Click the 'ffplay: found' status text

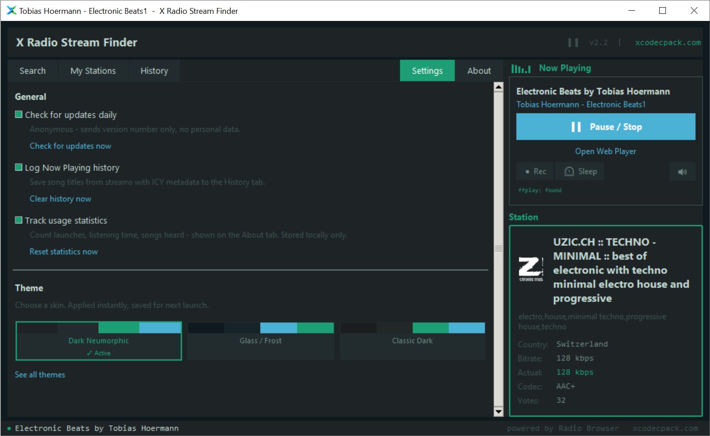coord(540,190)
